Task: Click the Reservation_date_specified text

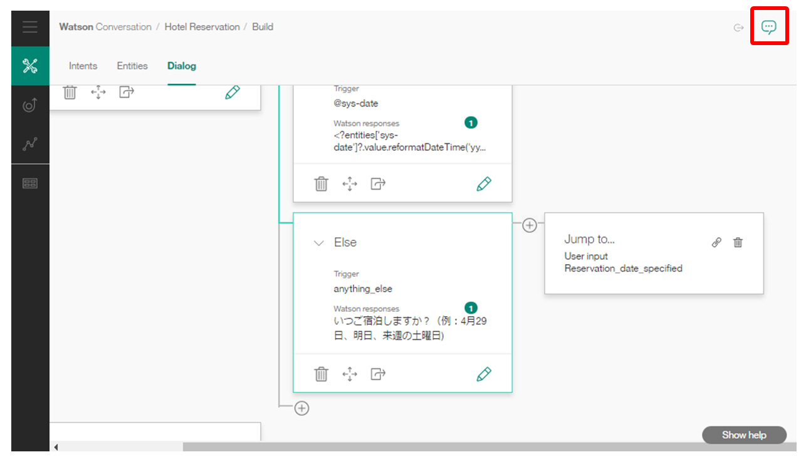Action: click(x=624, y=269)
